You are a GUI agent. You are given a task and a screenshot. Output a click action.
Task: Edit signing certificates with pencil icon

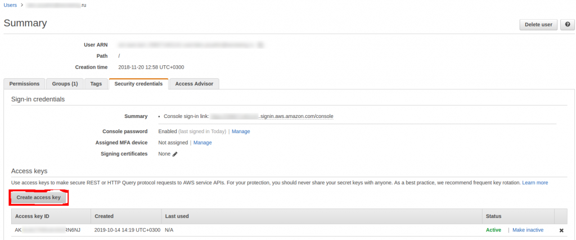coord(175,154)
